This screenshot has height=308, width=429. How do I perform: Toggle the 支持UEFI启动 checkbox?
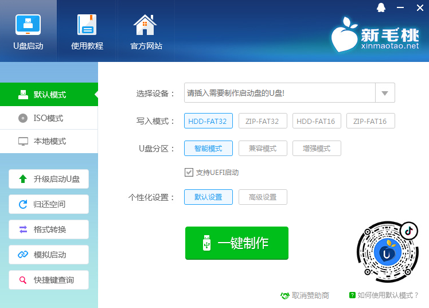click(x=189, y=172)
